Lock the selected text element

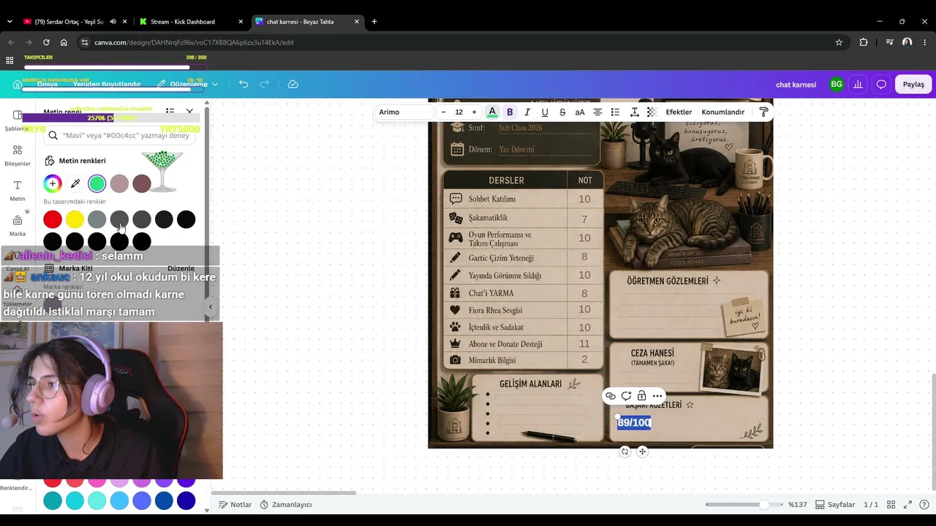(641, 396)
